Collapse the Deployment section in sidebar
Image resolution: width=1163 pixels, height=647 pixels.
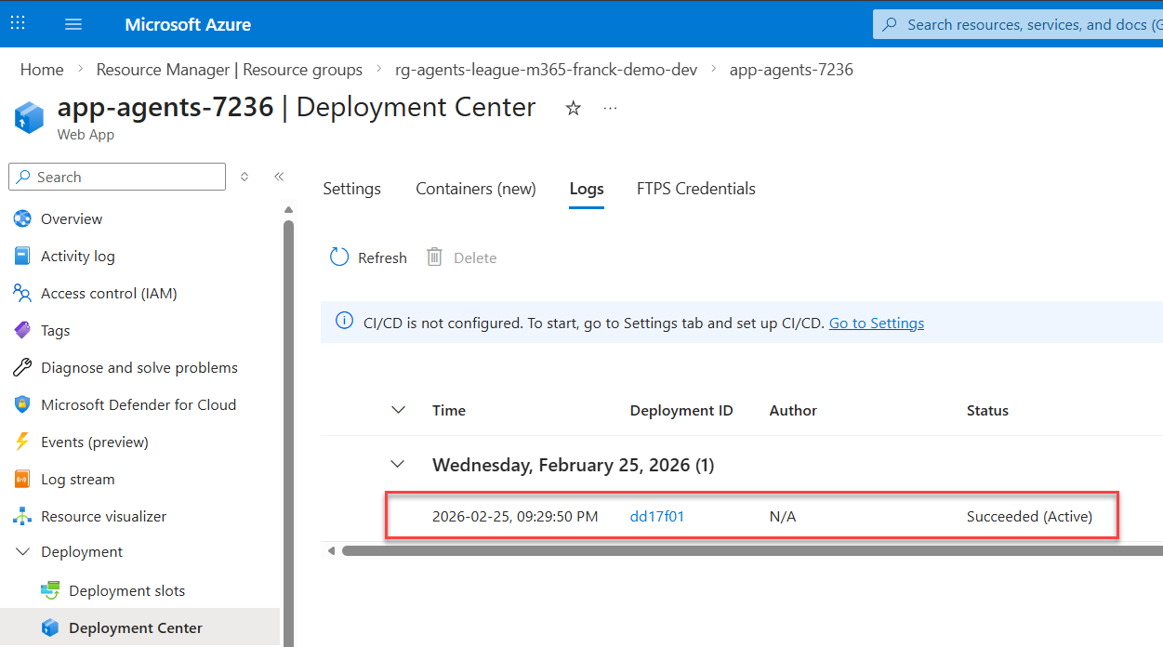[23, 552]
